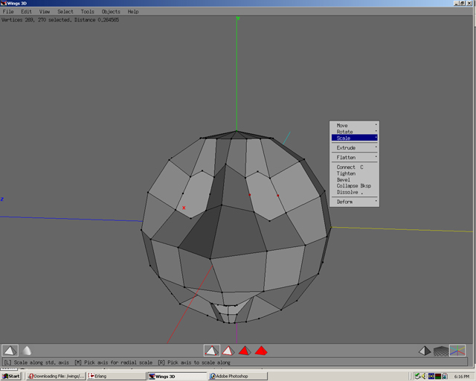Expand the Move submenu
Screen dimensions: 476x381
pos(355,125)
